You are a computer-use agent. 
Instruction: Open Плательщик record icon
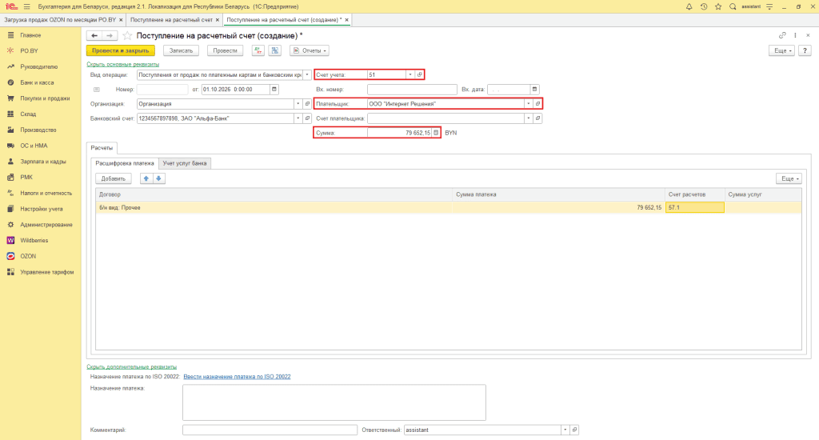[x=537, y=104]
